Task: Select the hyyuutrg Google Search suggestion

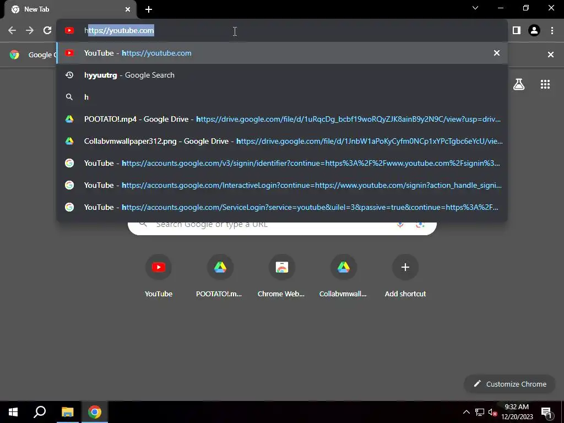Action: [282, 75]
